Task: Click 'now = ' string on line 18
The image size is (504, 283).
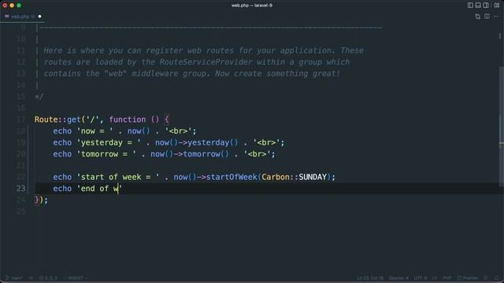Action: pyautogui.click(x=94, y=131)
